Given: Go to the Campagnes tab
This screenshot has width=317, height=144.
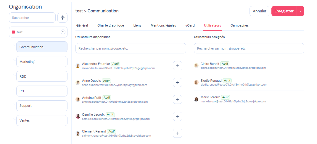Looking at the screenshot, I should [x=239, y=25].
